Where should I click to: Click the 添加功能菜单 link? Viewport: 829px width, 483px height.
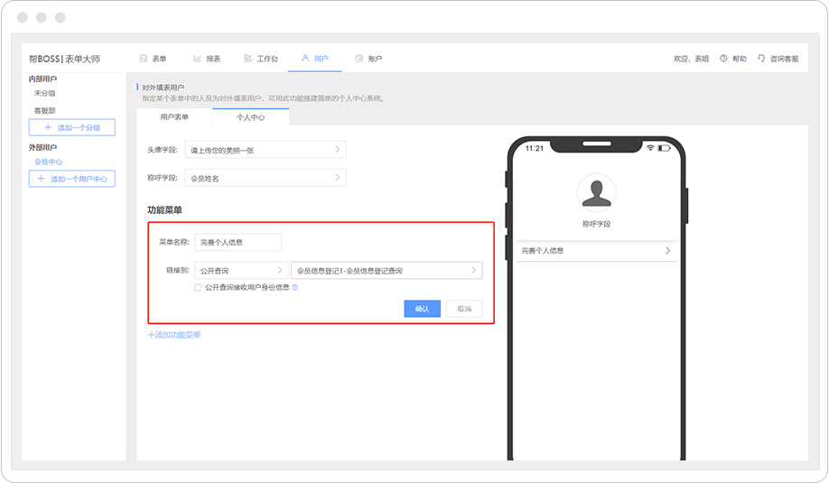[x=174, y=335]
